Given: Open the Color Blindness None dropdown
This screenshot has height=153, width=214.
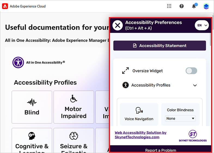Looking at the screenshot, I should (x=180, y=118).
